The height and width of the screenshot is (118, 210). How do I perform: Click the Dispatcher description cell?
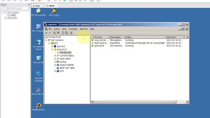(x=115, y=43)
